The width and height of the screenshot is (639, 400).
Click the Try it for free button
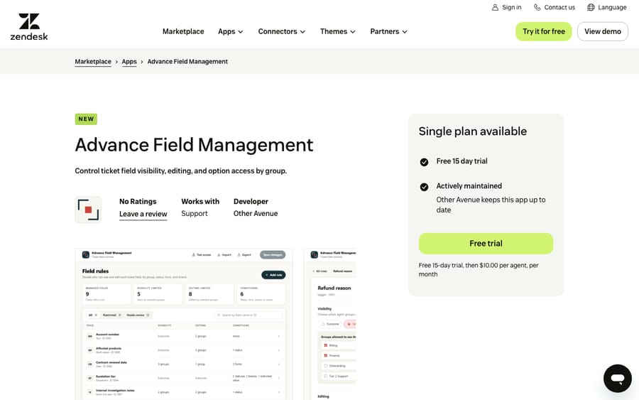pos(544,31)
